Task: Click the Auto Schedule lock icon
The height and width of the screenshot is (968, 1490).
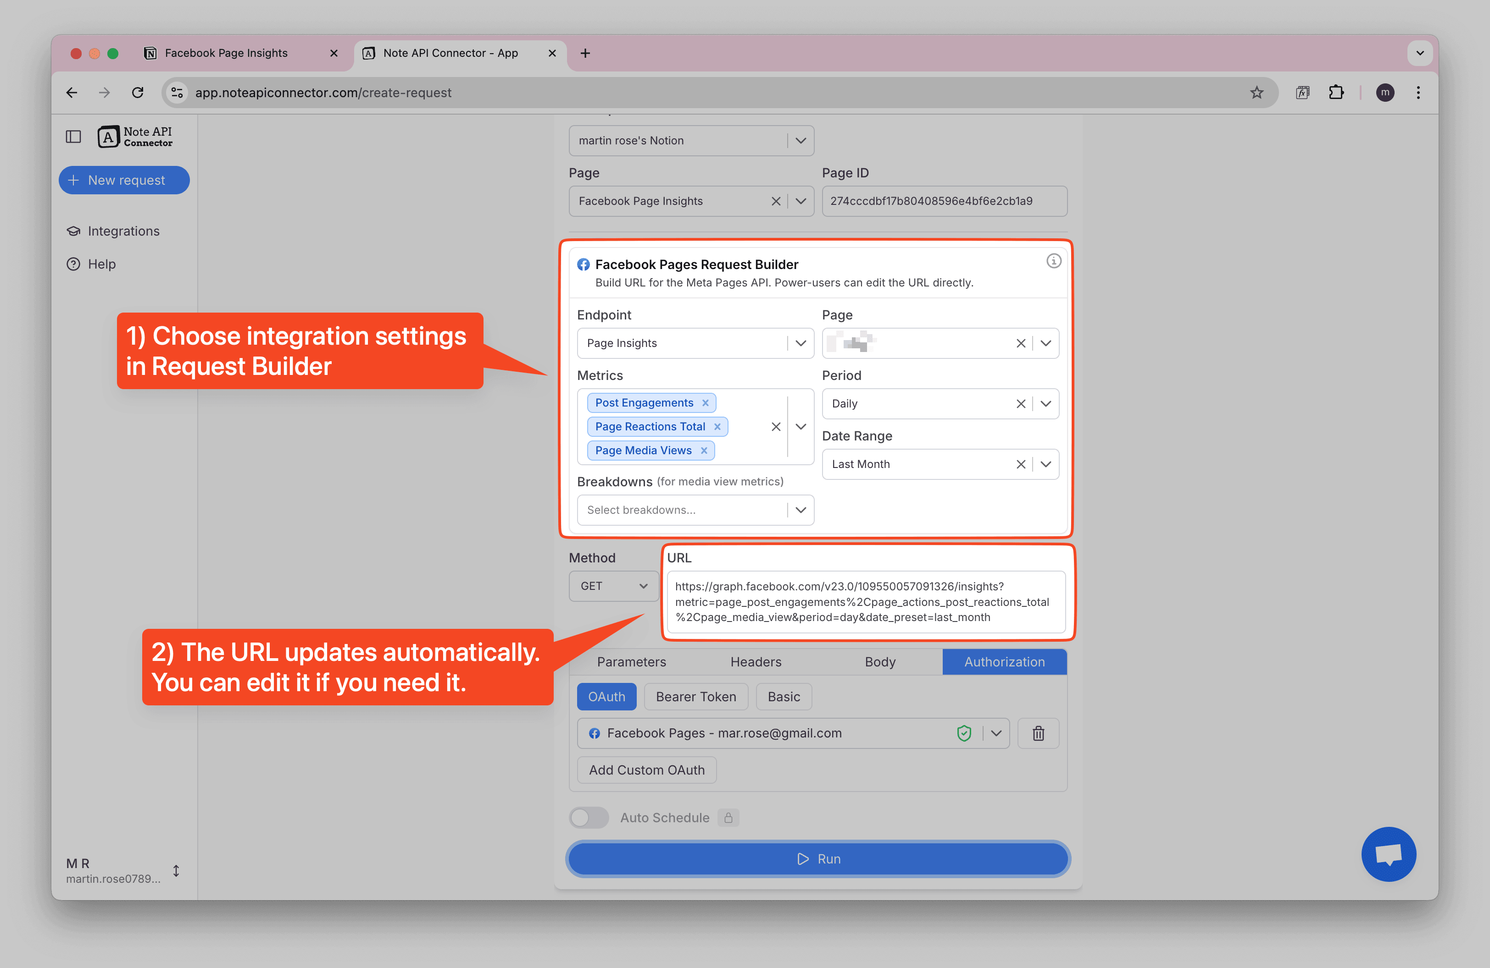Action: pyautogui.click(x=728, y=817)
